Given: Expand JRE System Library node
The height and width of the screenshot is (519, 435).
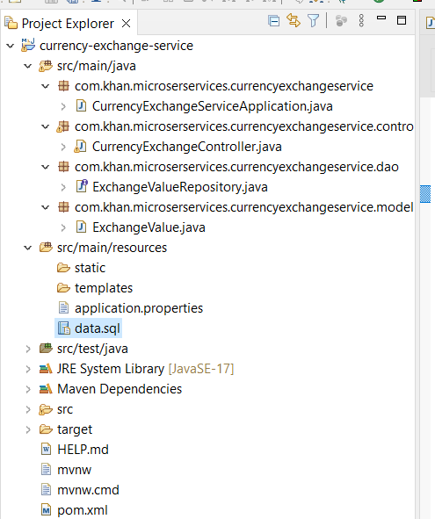Looking at the screenshot, I should point(28,369).
